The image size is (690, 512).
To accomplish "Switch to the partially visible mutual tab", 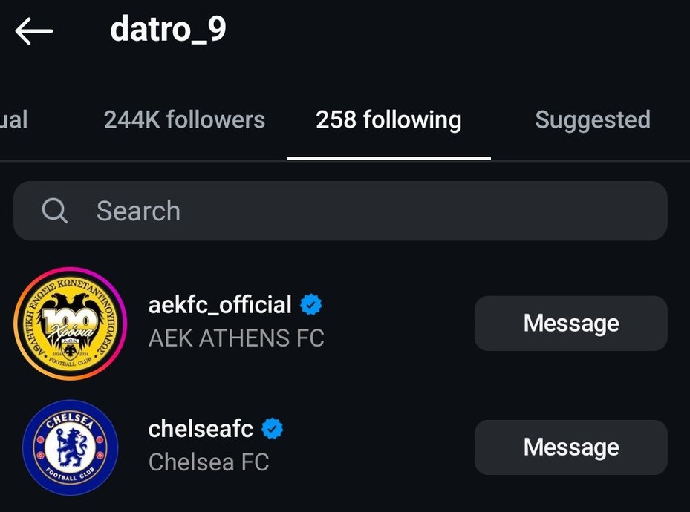I will [x=13, y=120].
